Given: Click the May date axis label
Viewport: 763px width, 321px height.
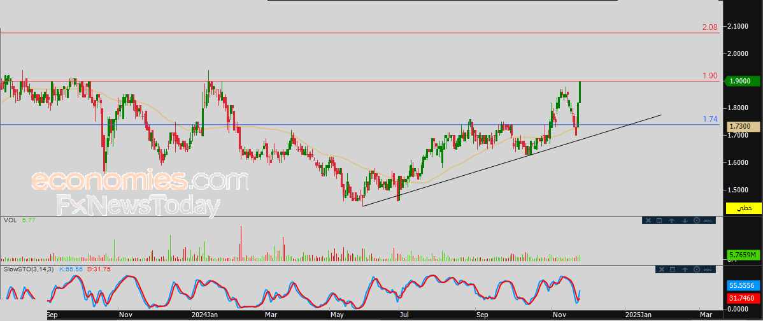Looking at the screenshot, I should click(x=336, y=315).
